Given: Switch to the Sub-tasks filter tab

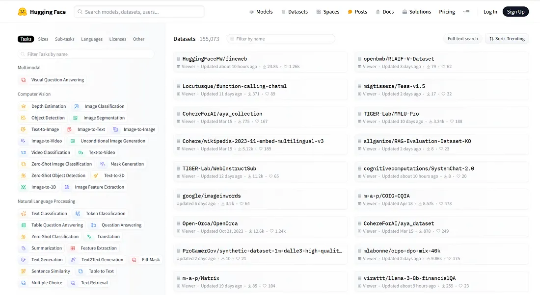Looking at the screenshot, I should point(65,39).
